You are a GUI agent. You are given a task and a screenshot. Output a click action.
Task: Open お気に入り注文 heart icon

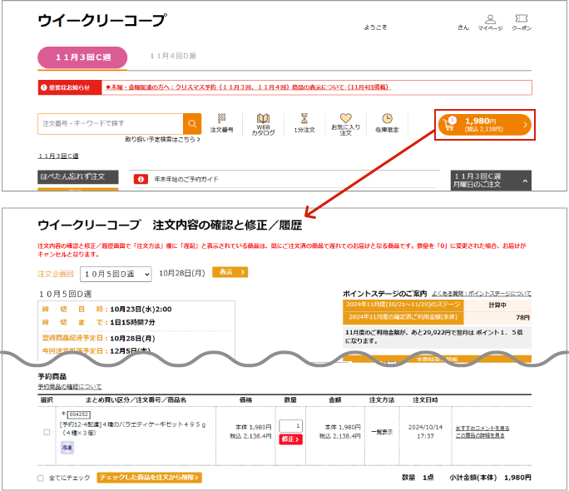coord(345,123)
